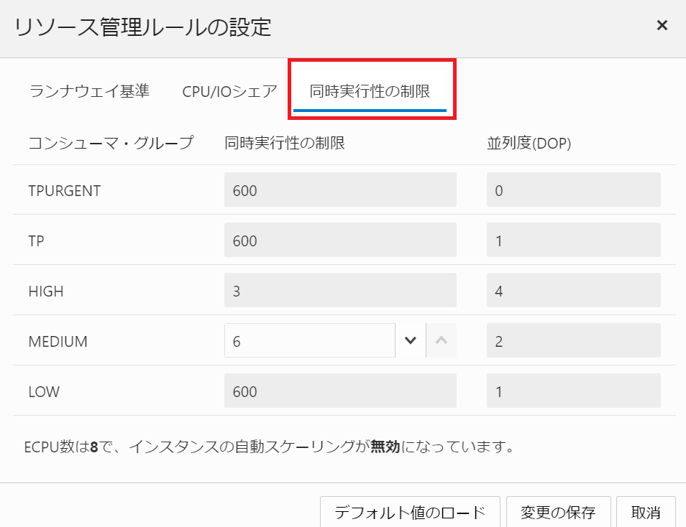686x527 pixels.
Task: Click the increase arrow on MEDIUM limit
Action: click(439, 340)
